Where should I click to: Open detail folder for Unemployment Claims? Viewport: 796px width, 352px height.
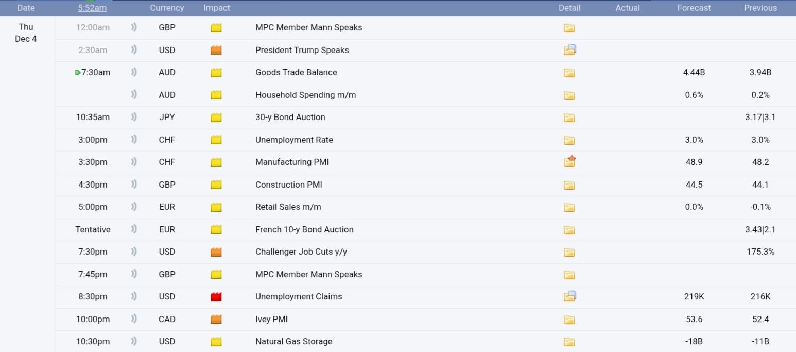[569, 296]
